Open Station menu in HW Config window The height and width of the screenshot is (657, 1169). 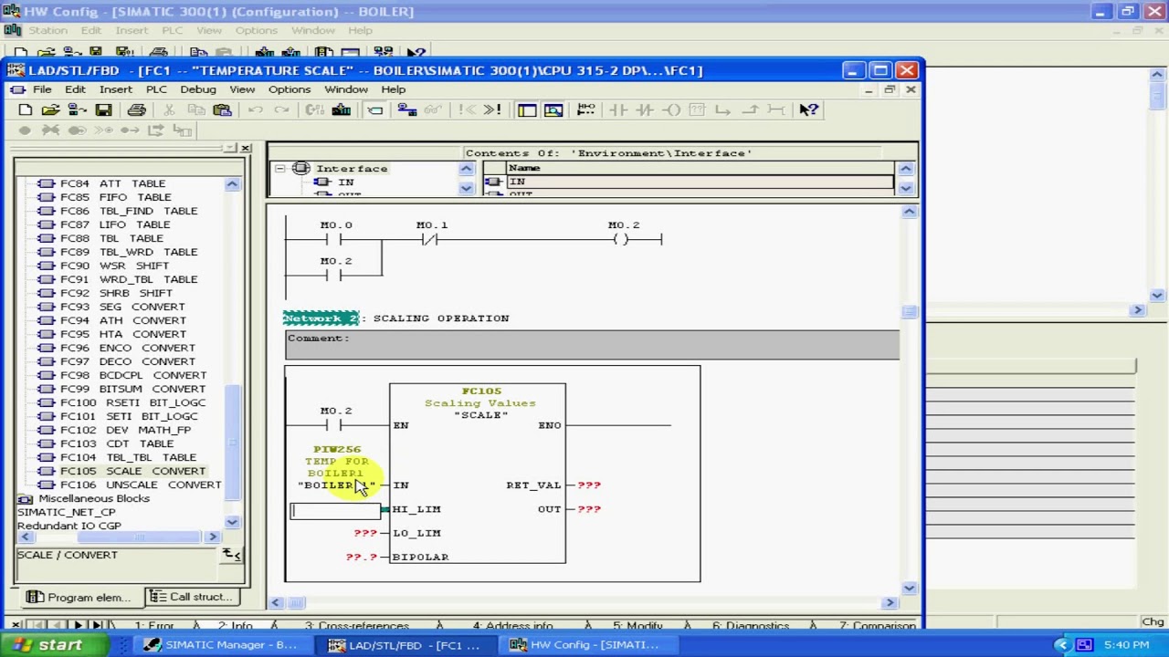tap(47, 30)
